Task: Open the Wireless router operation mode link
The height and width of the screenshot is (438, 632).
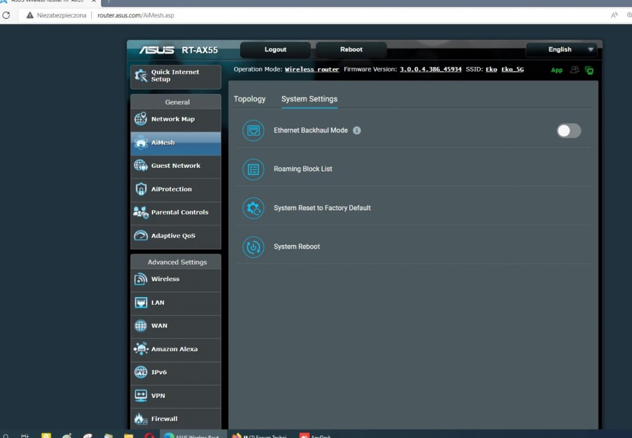Action: (312, 69)
